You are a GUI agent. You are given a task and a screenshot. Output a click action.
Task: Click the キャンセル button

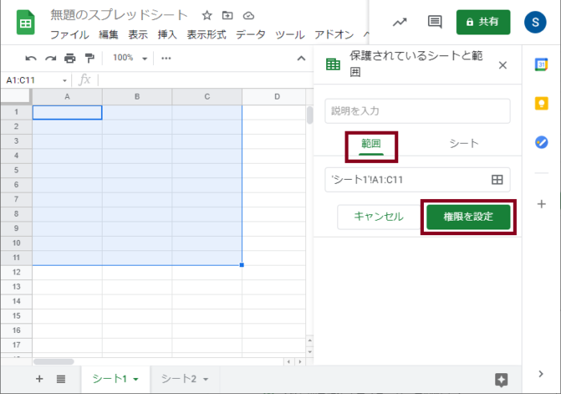click(378, 217)
